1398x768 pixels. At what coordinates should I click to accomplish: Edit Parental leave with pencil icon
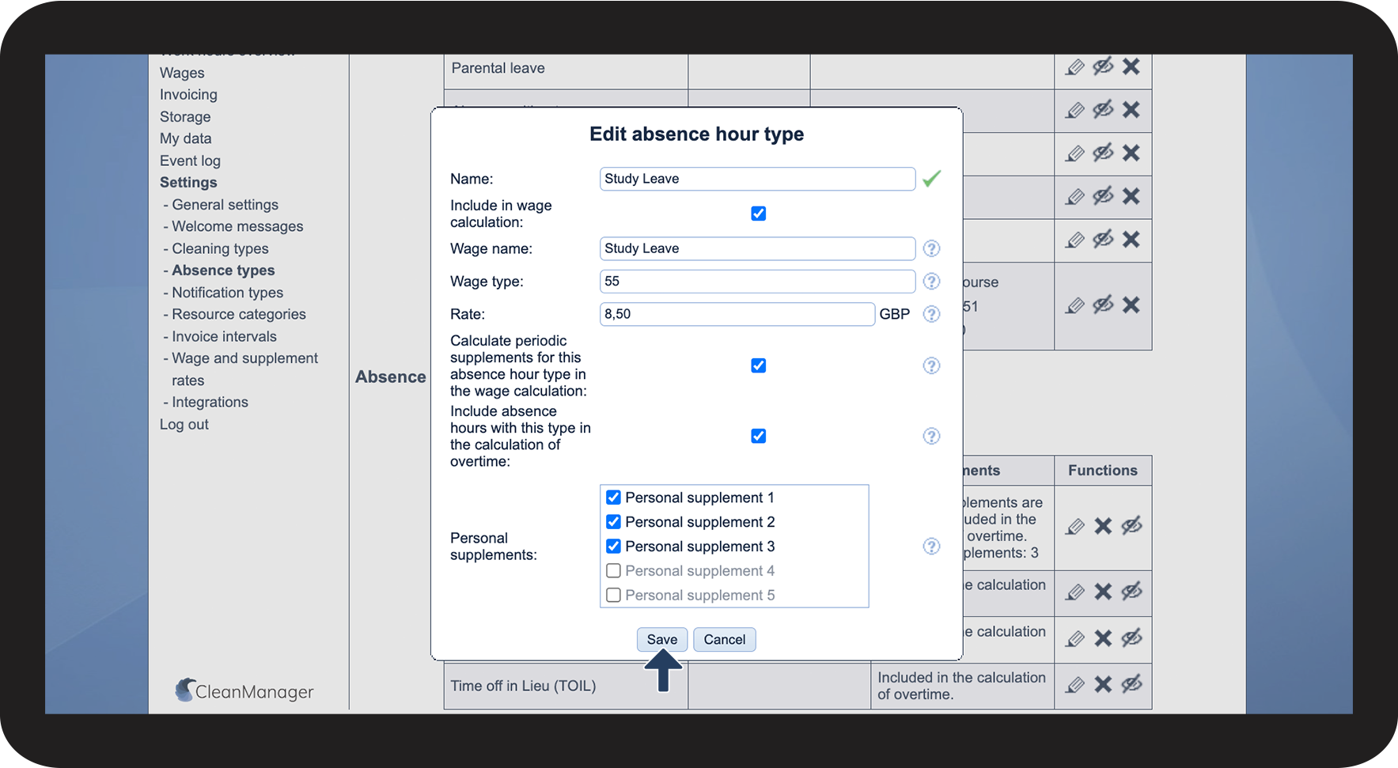[1074, 67]
